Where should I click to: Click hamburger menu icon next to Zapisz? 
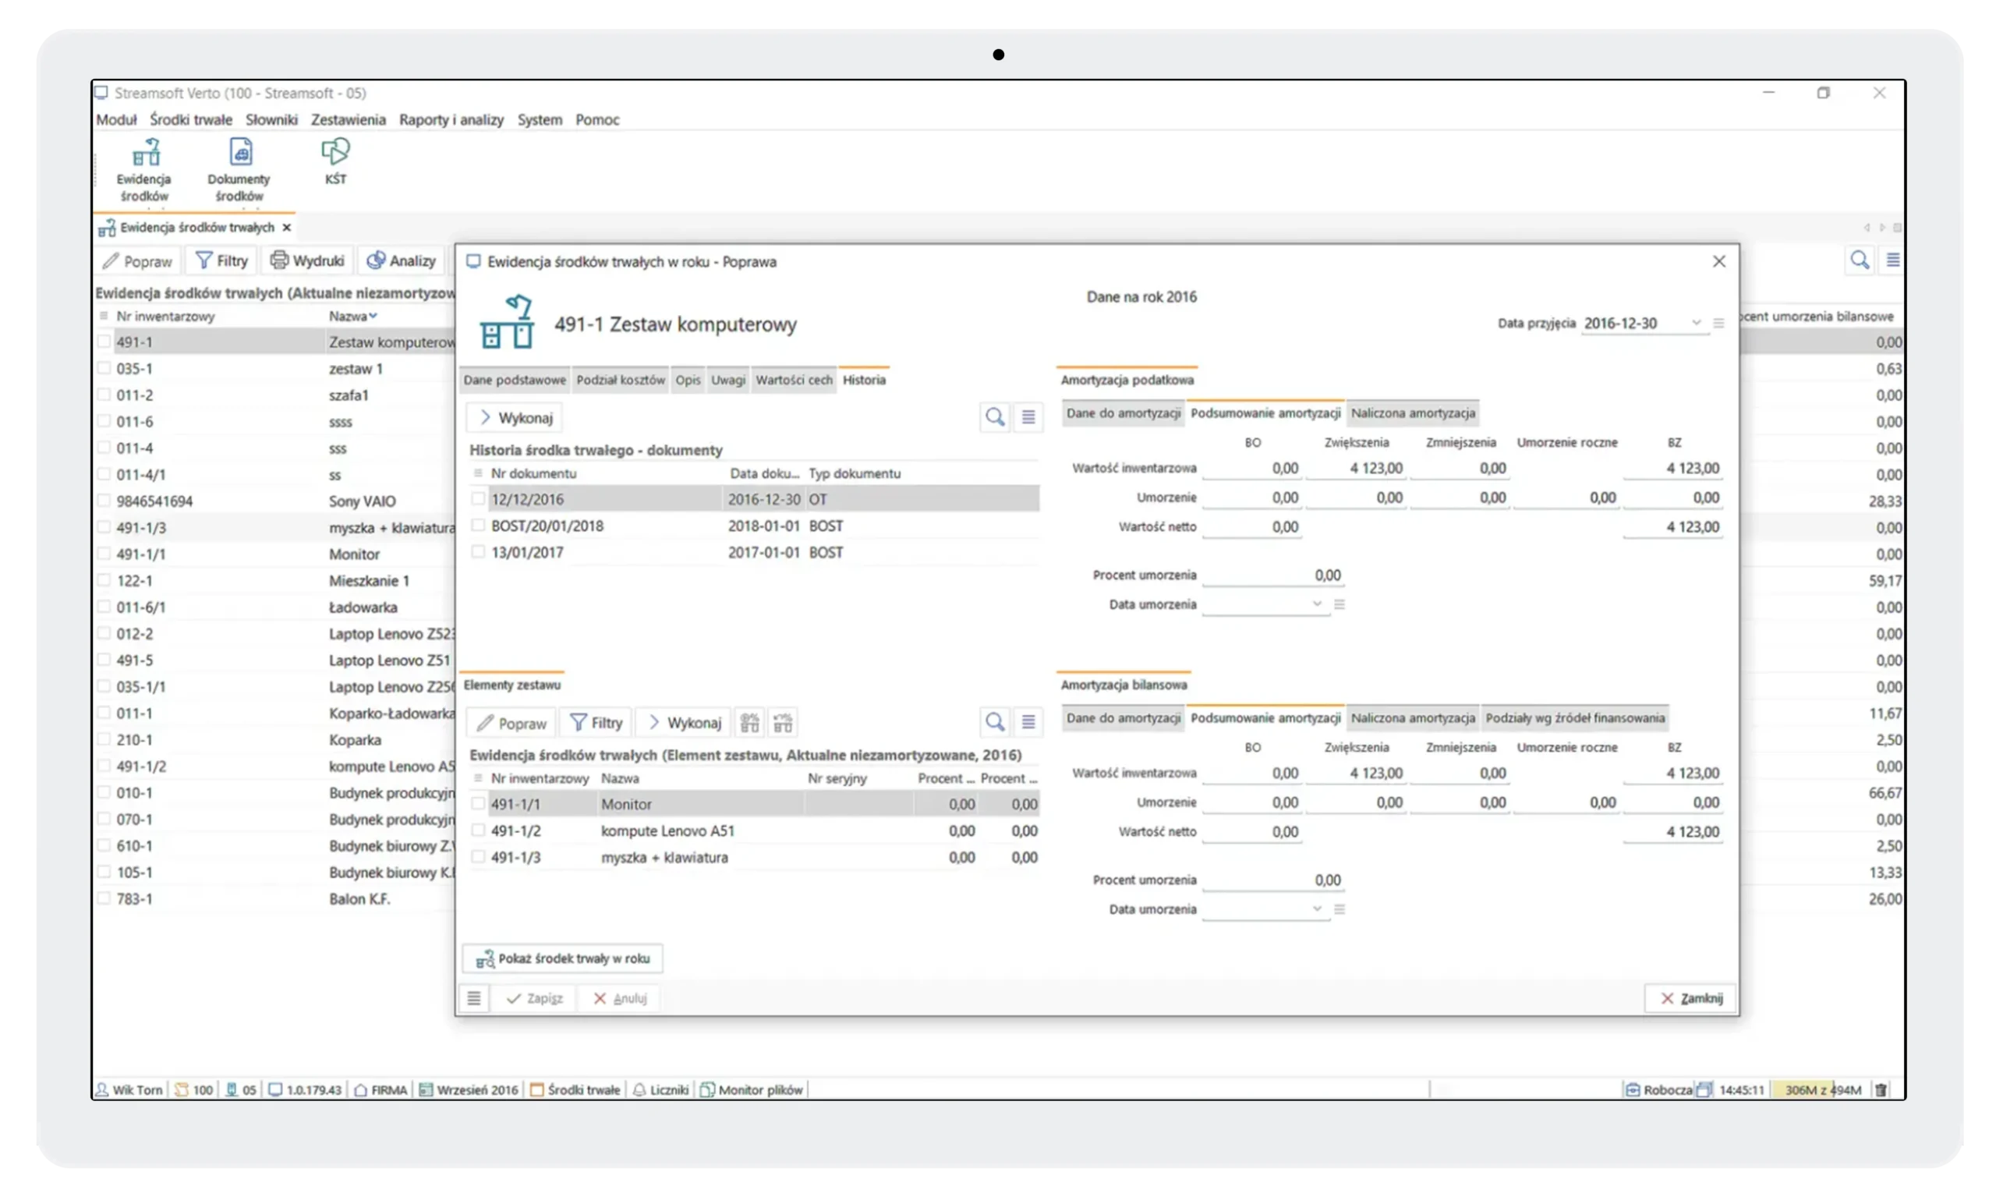click(474, 999)
